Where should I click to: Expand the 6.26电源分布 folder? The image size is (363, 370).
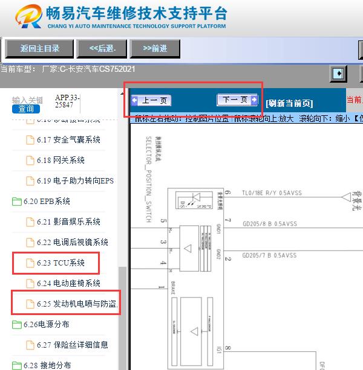click(x=46, y=325)
